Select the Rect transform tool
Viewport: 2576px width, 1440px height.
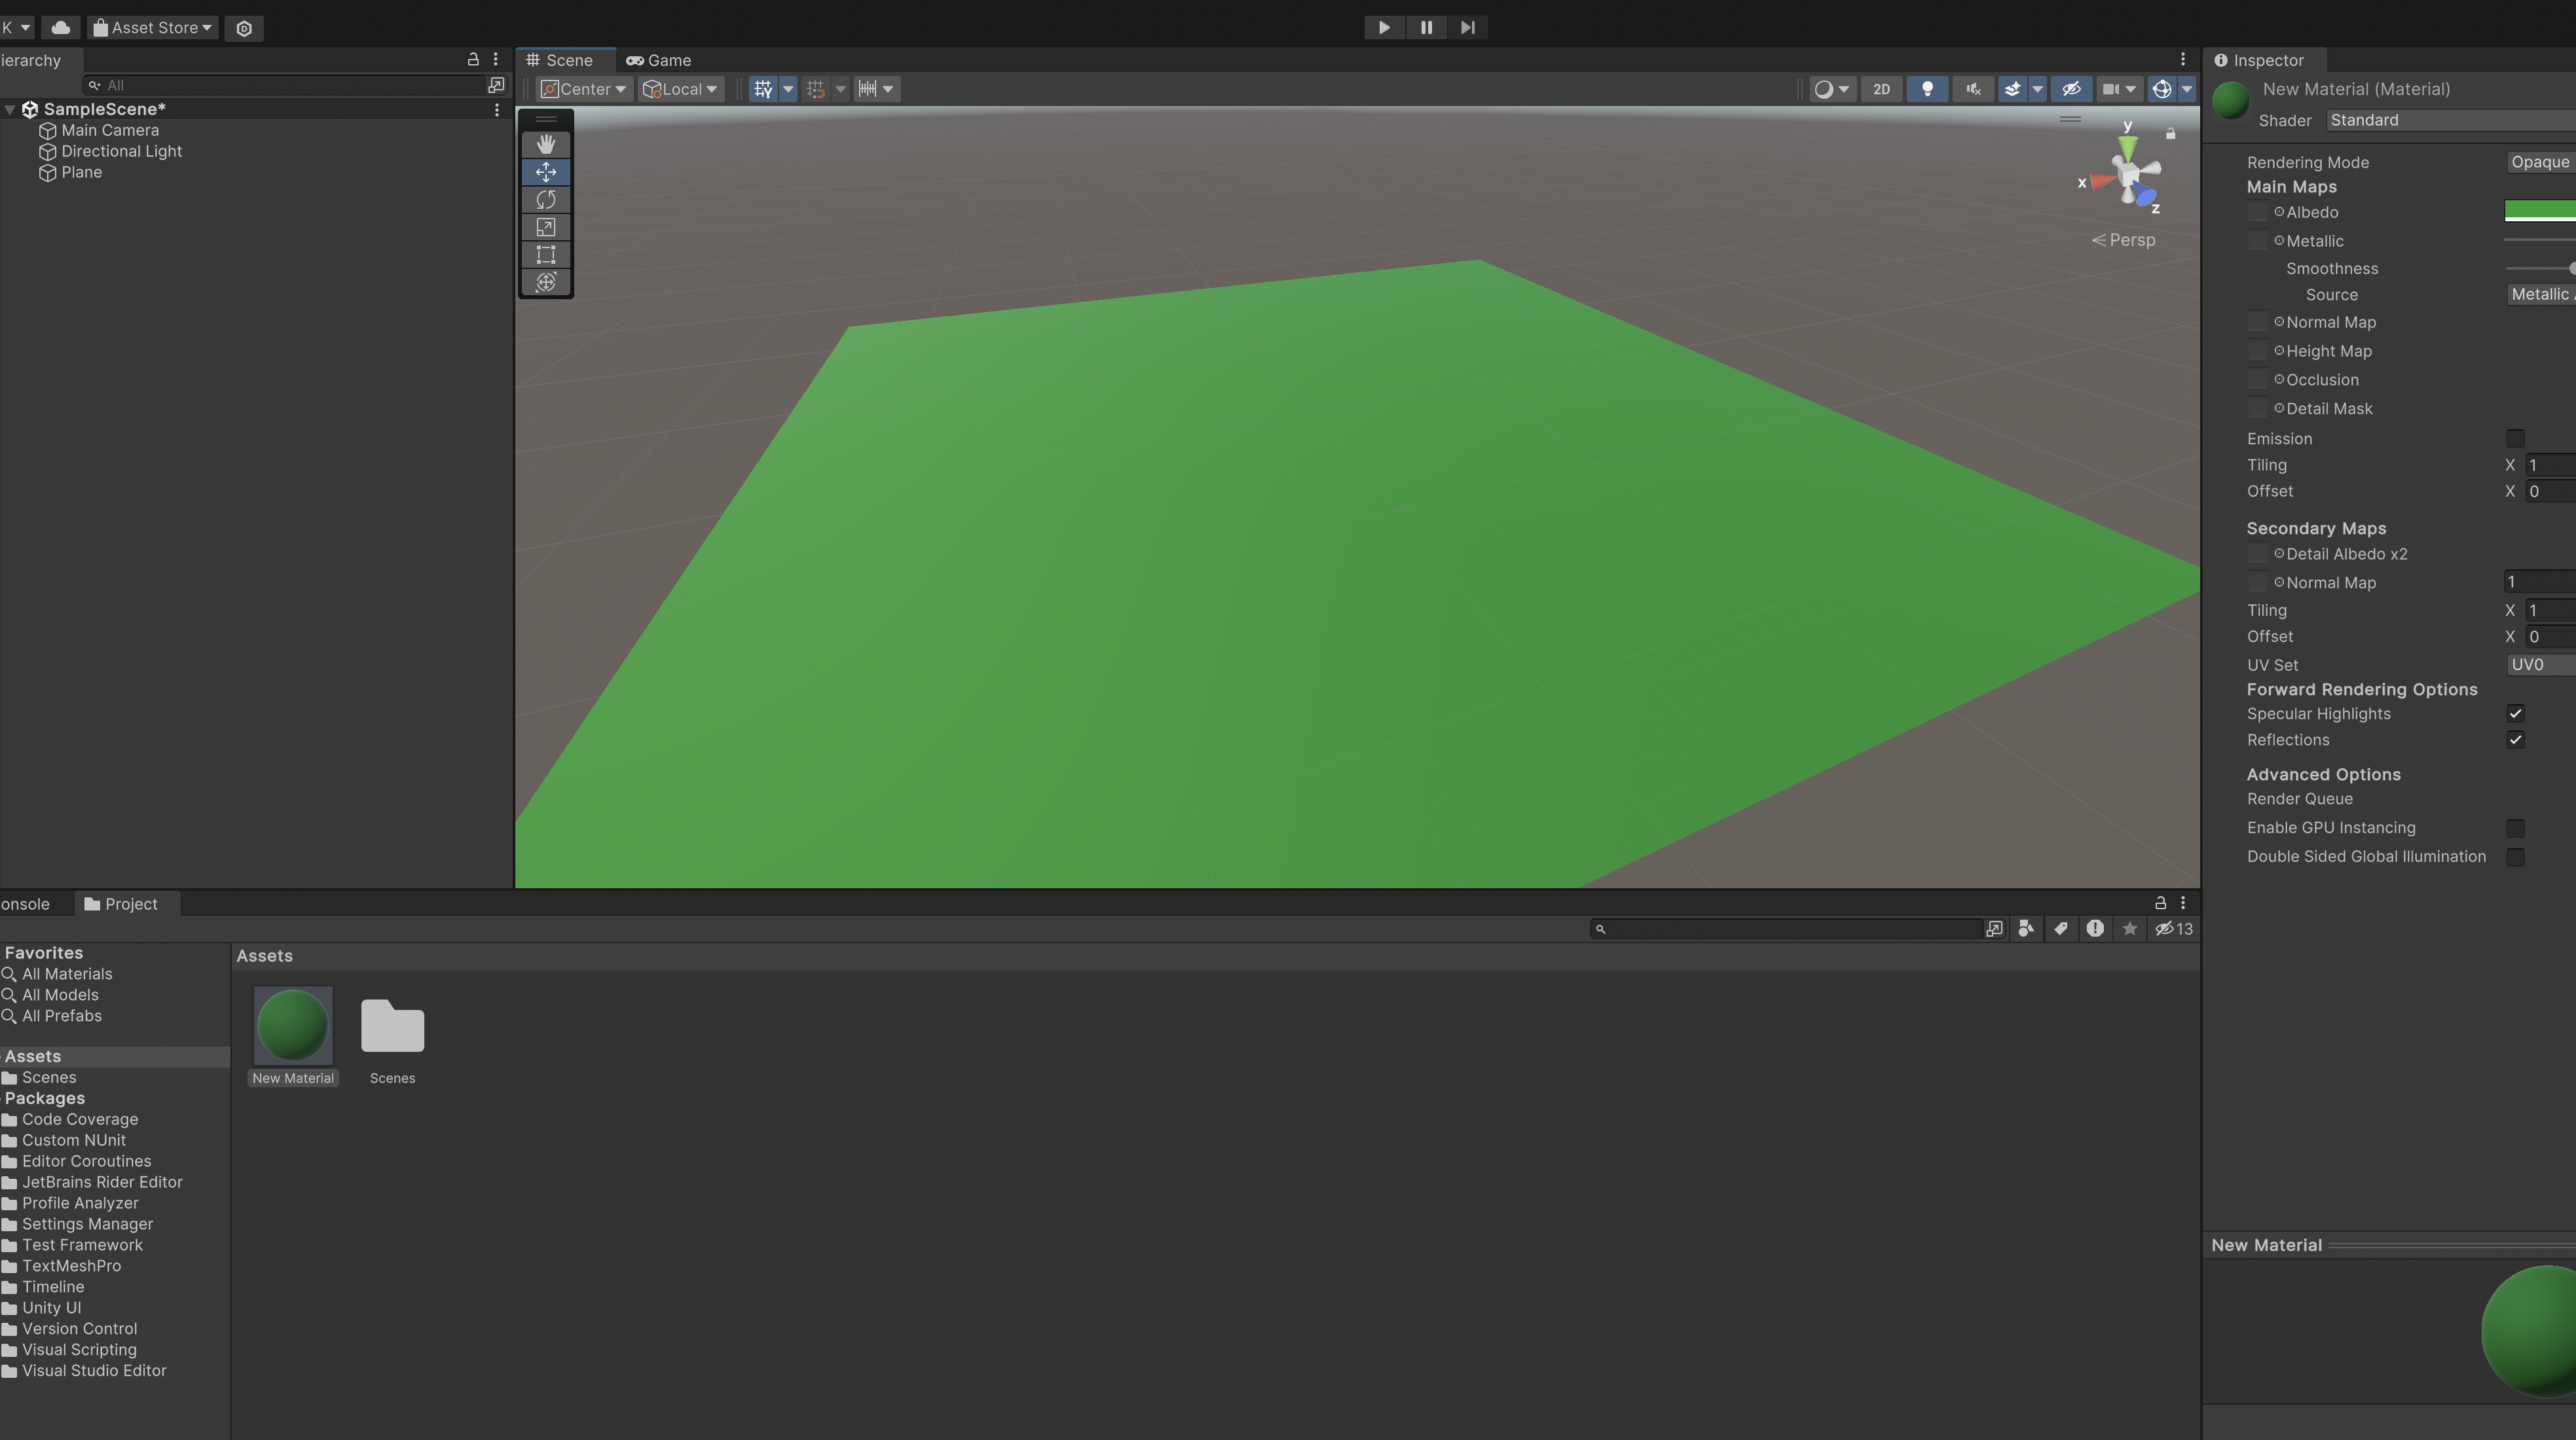[x=546, y=255]
